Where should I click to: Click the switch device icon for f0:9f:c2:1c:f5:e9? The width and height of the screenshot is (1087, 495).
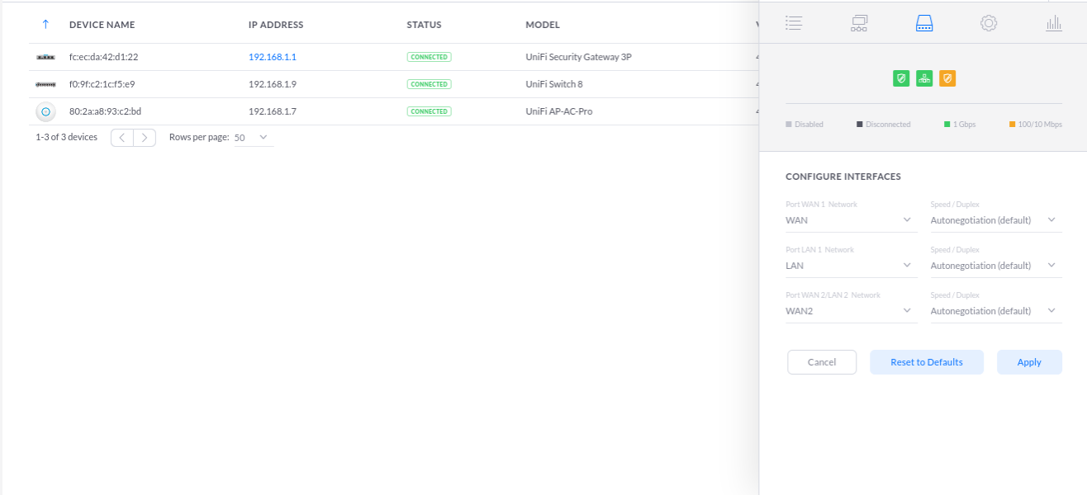tap(45, 84)
